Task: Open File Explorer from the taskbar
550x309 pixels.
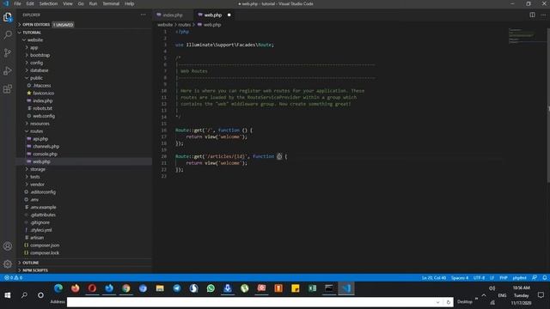Action: (160, 288)
